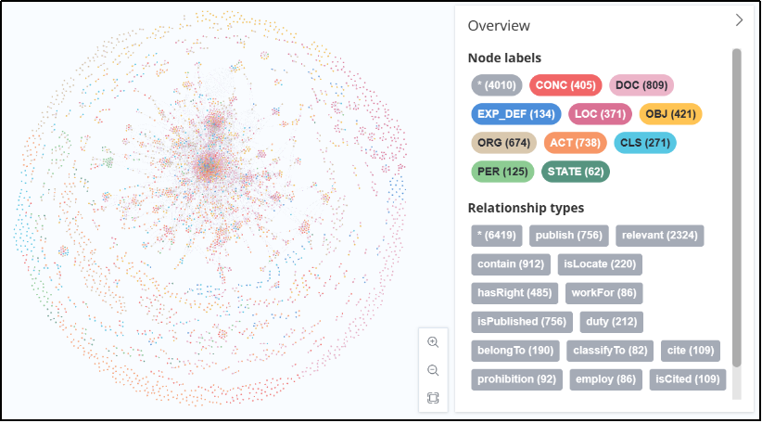Choose the ACT (738) node label
Viewport: 762px width, 423px height.
[575, 143]
